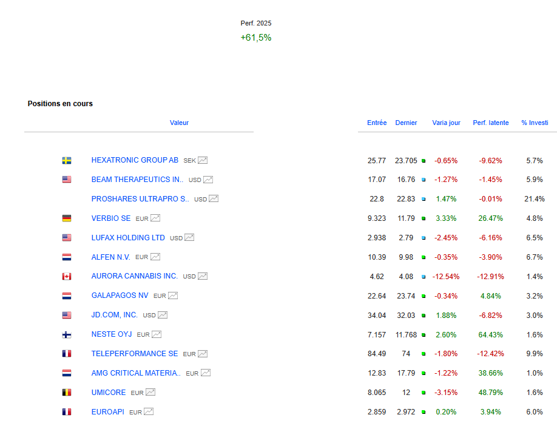Sort positions by the % Investi header
Viewport: 557px width, 429px height.
tap(535, 123)
